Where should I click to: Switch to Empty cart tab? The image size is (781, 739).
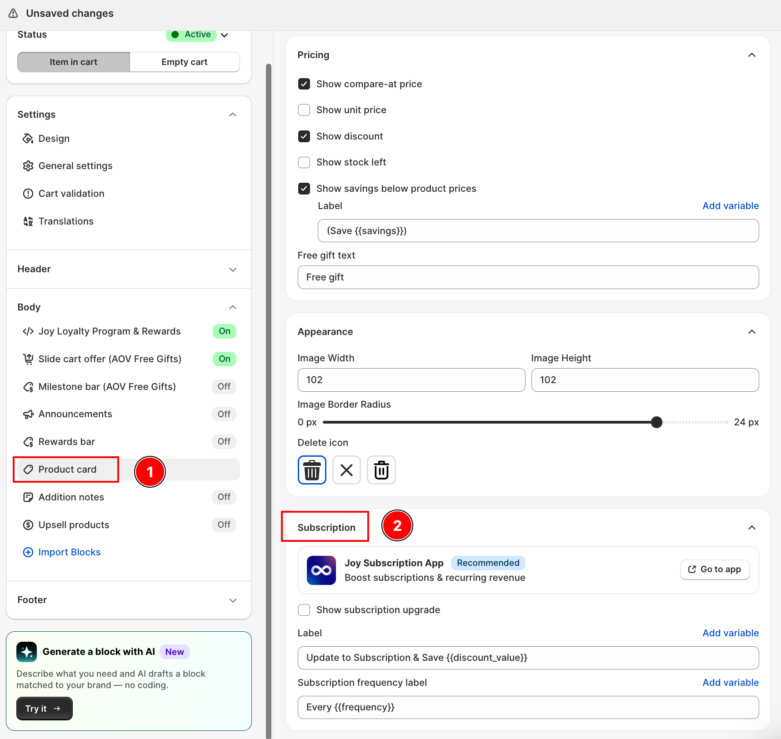coord(185,62)
